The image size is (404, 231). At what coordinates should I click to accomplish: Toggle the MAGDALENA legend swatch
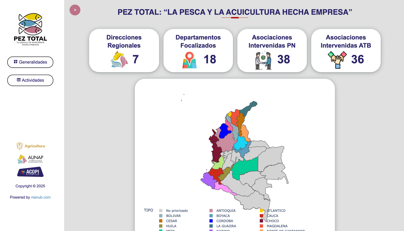coord(261,226)
